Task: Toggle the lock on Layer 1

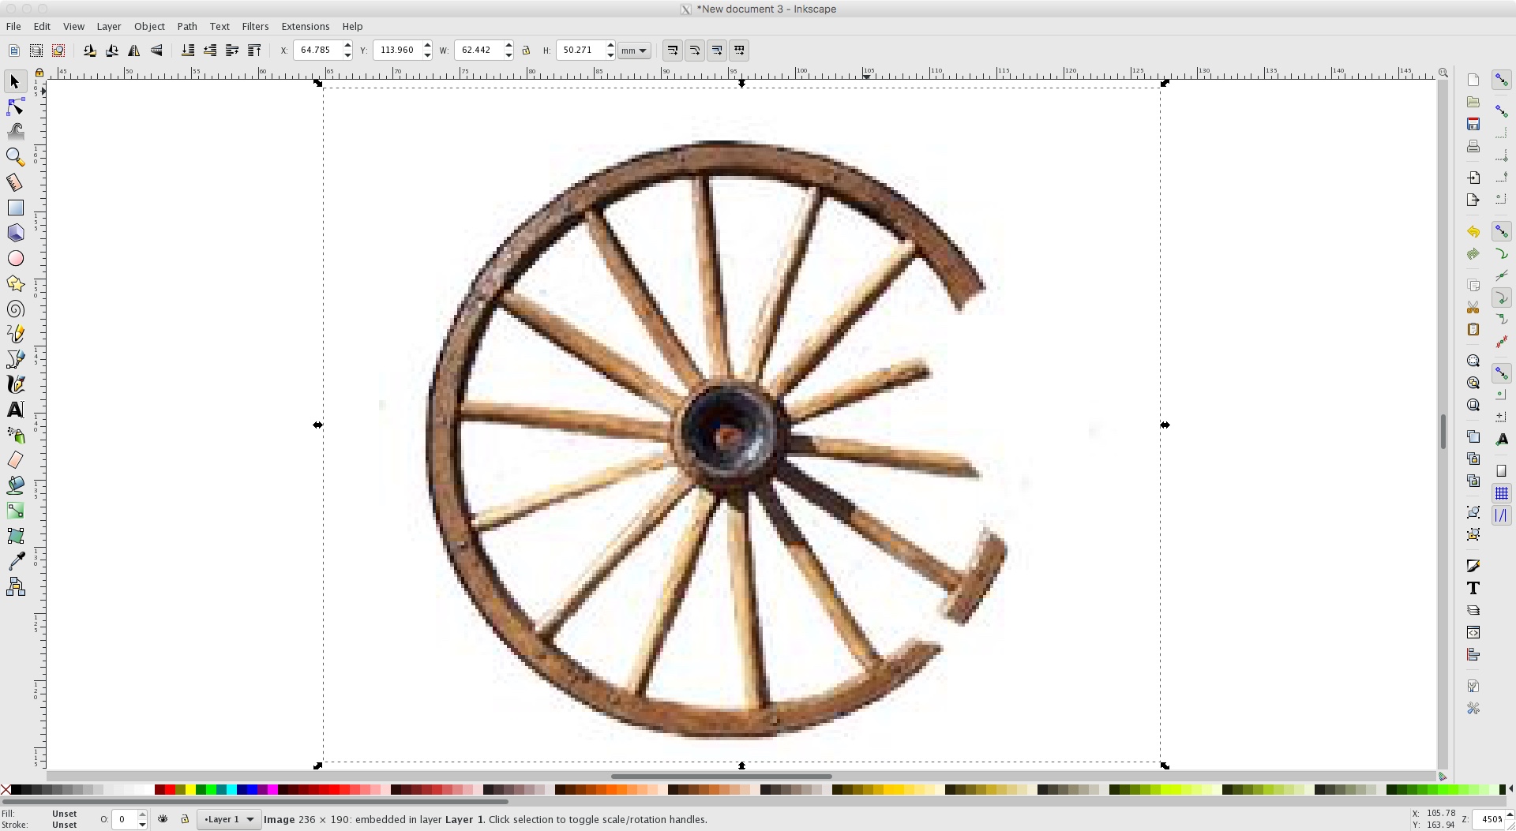Action: [x=184, y=819]
